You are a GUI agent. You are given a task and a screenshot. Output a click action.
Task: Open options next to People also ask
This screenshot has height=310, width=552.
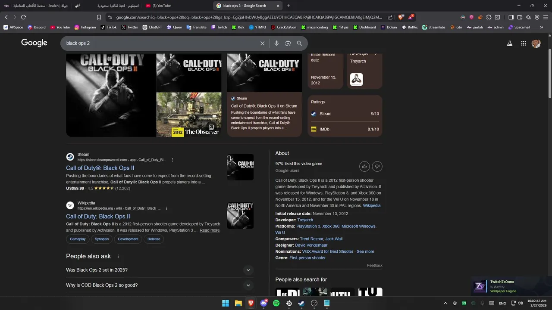(x=118, y=257)
